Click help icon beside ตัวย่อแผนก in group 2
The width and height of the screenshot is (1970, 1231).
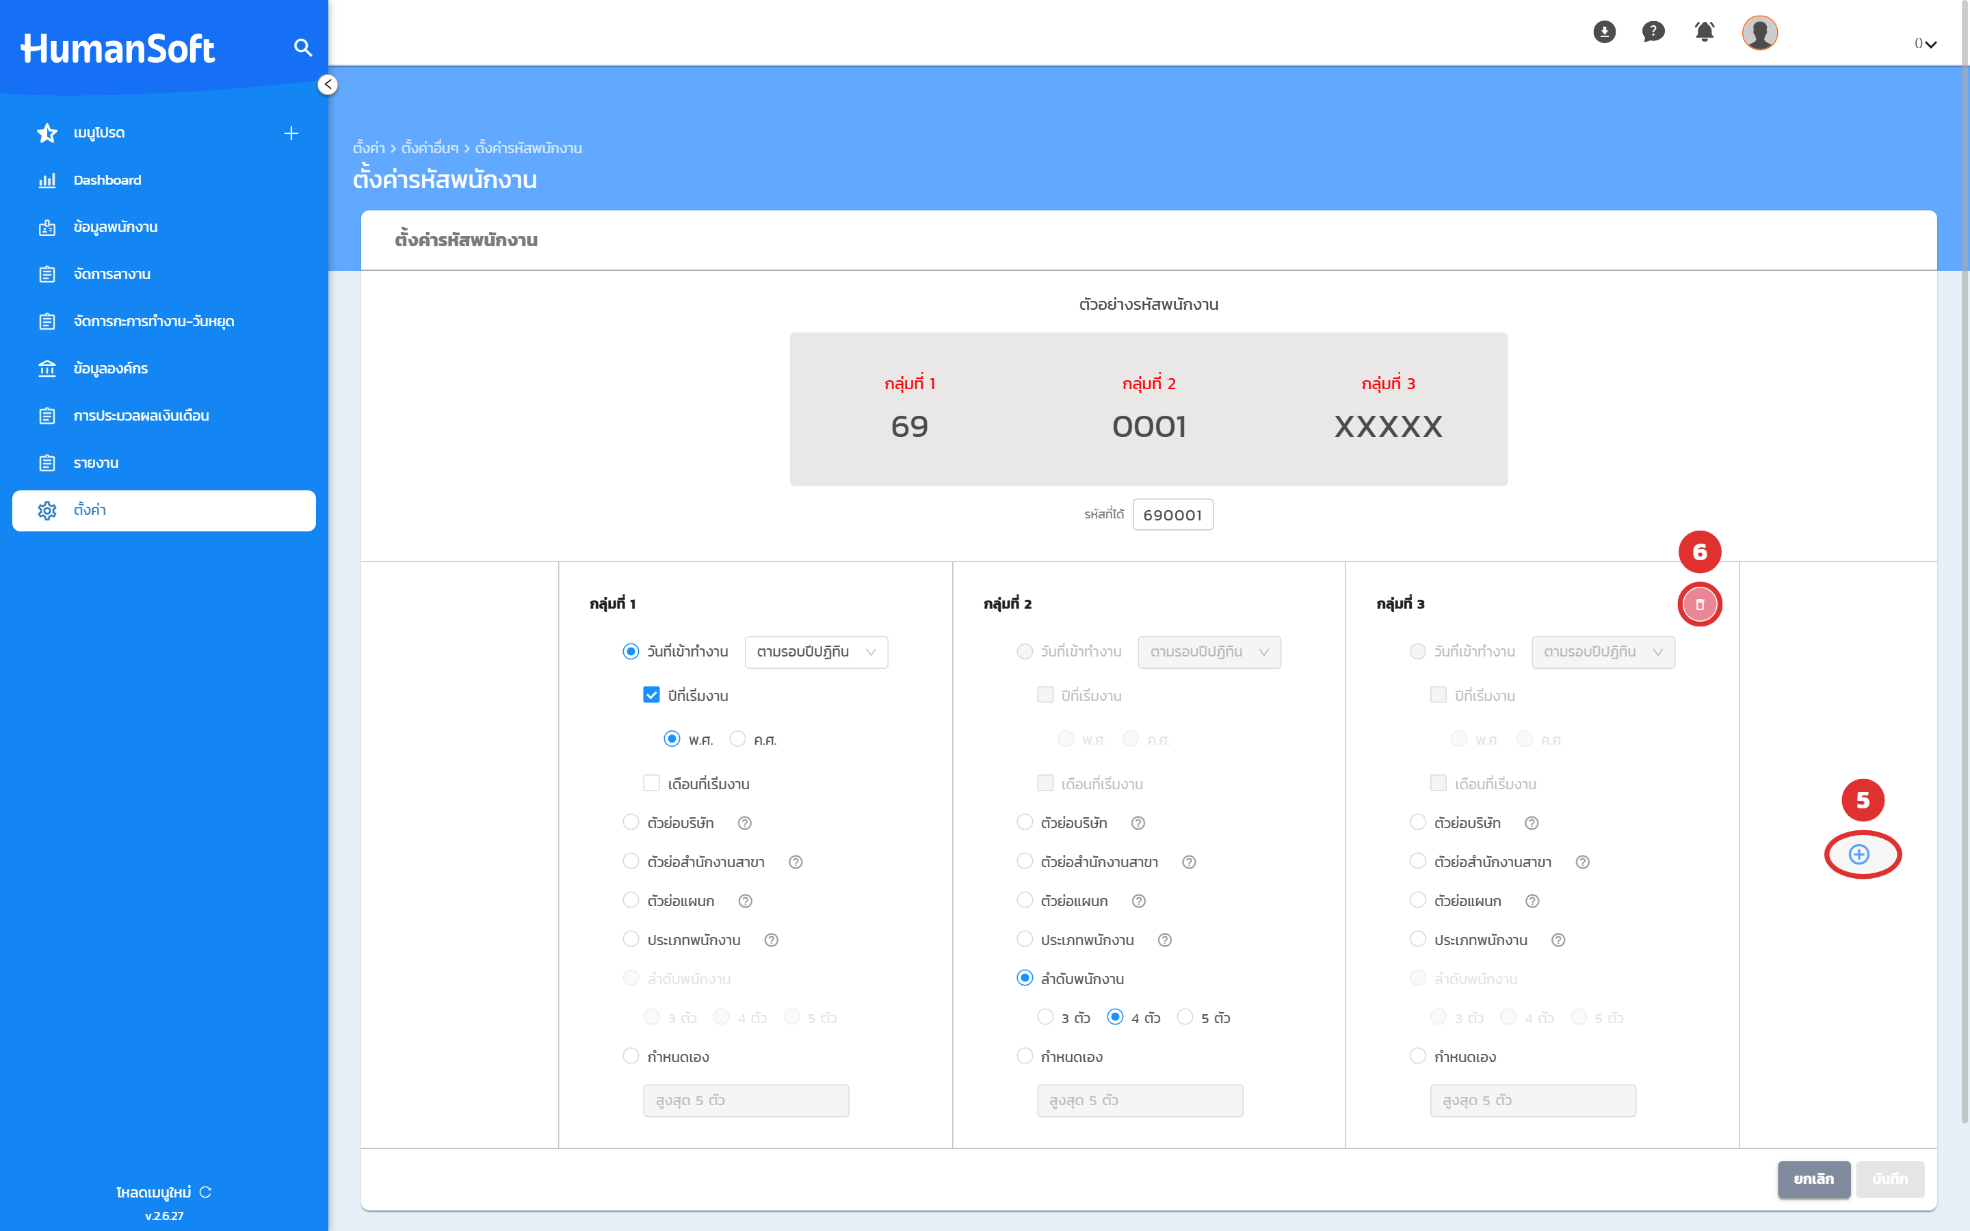[1139, 901]
